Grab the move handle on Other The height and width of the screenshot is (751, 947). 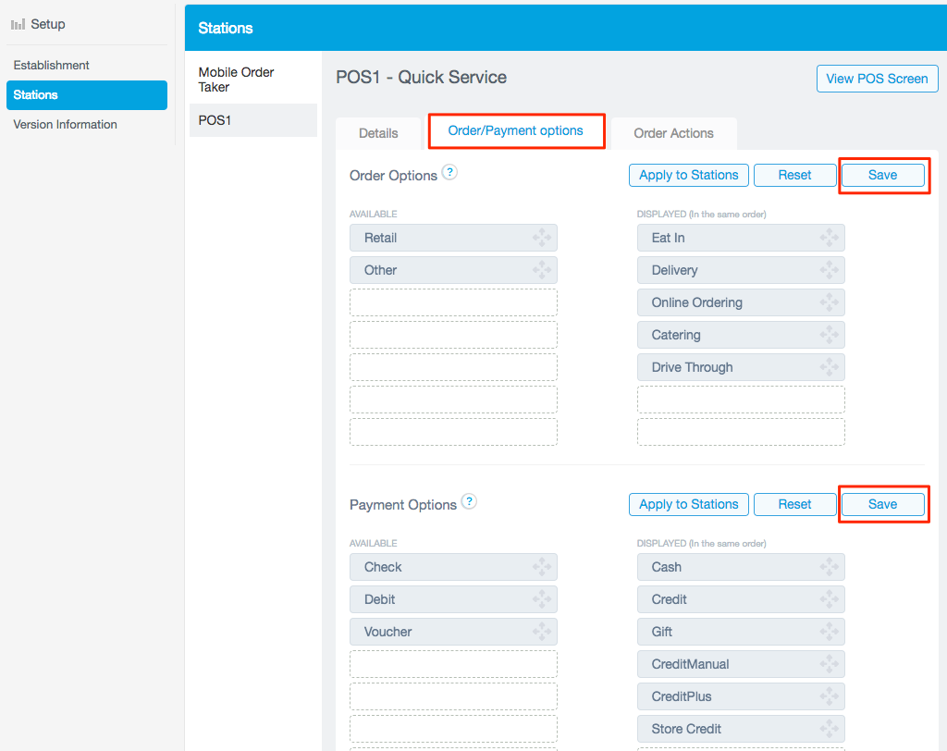pos(541,270)
